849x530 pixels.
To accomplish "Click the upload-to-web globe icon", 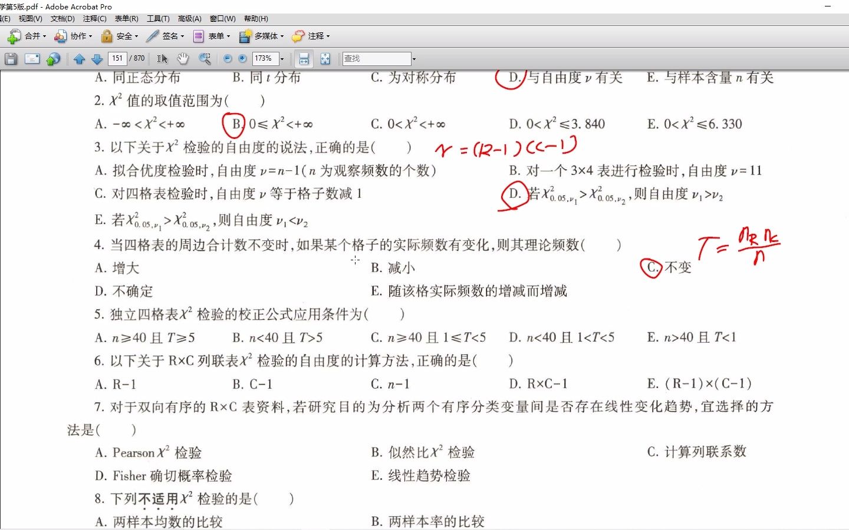I will click(x=54, y=59).
